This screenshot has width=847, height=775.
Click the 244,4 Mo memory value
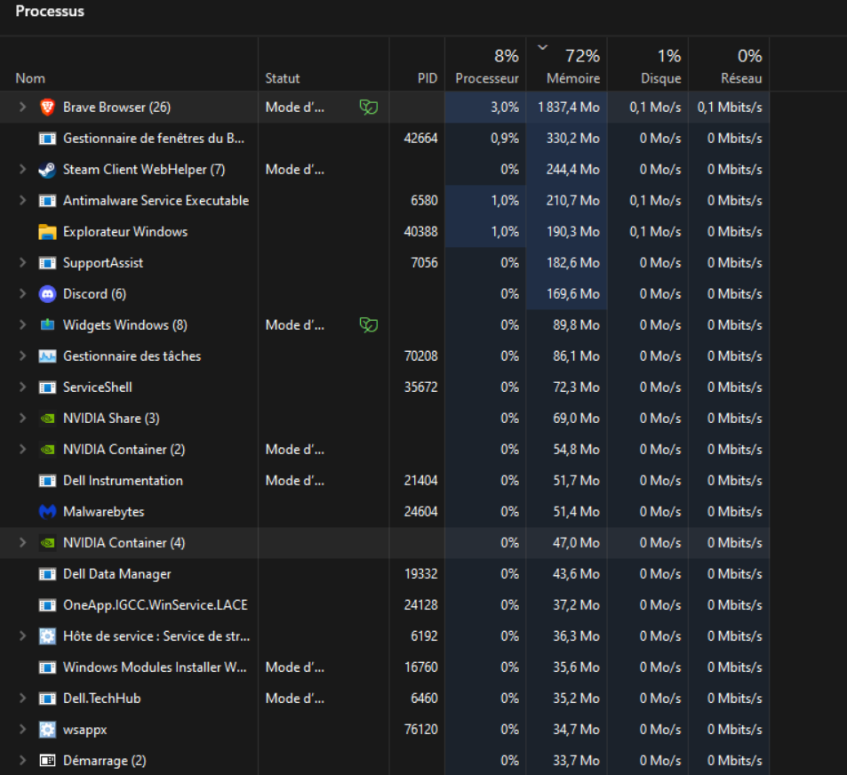[573, 170]
